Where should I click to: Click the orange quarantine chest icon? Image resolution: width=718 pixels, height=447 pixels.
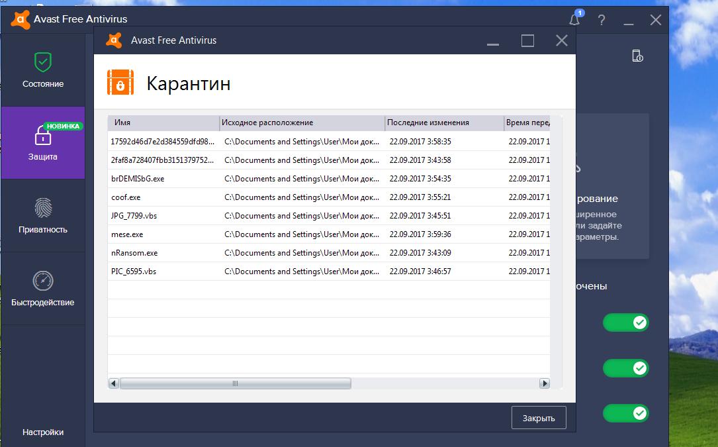coord(120,83)
